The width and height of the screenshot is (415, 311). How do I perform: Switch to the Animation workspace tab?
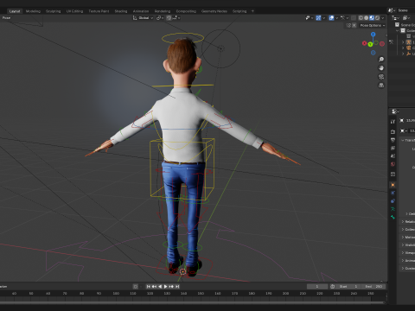[x=141, y=11]
